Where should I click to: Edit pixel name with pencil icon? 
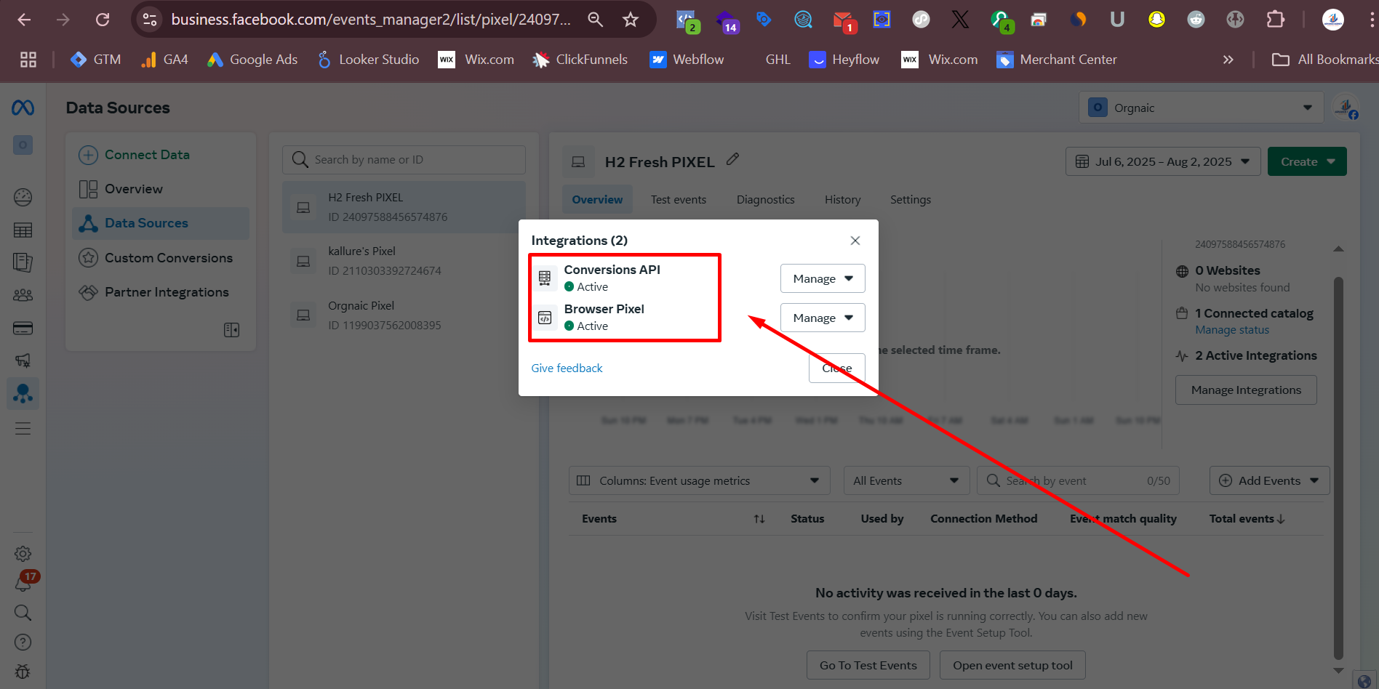[732, 160]
